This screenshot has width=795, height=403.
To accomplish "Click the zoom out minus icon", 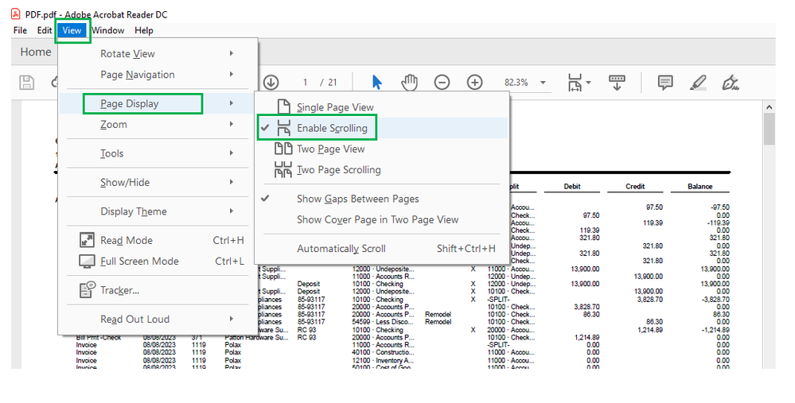I will pos(442,82).
